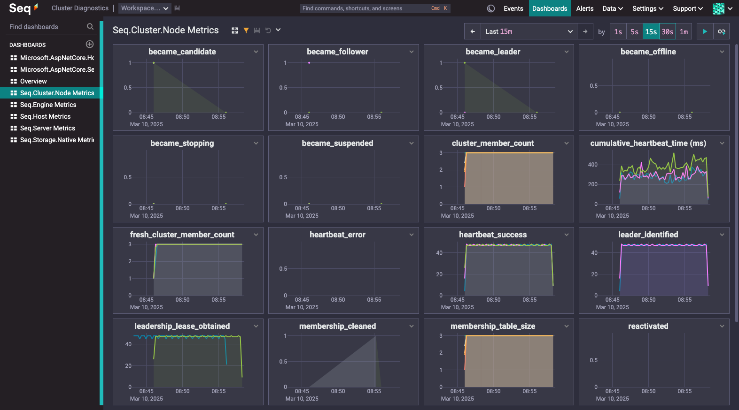Open membership_cleaned chart menu
Viewport: 739px width, 410px height.
coord(412,326)
